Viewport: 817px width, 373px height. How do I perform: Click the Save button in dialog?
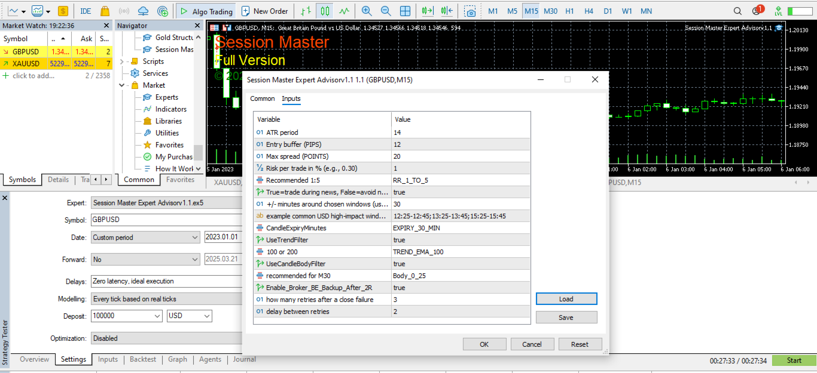click(566, 317)
